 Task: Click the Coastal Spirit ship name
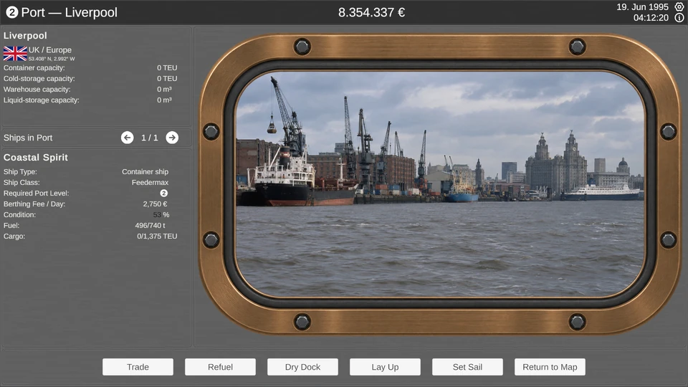(x=36, y=158)
